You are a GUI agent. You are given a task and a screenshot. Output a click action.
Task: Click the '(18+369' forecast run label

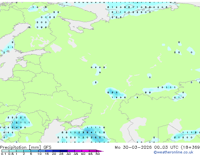[x=190, y=147]
